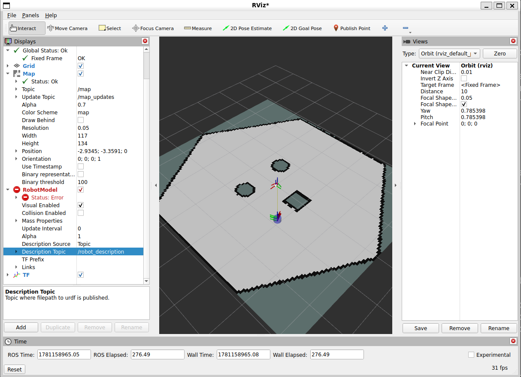Toggle the Grid display checkbox

point(81,66)
